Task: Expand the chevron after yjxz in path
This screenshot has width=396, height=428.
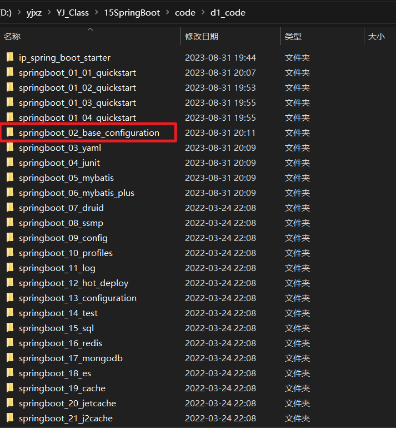Action: pos(49,12)
